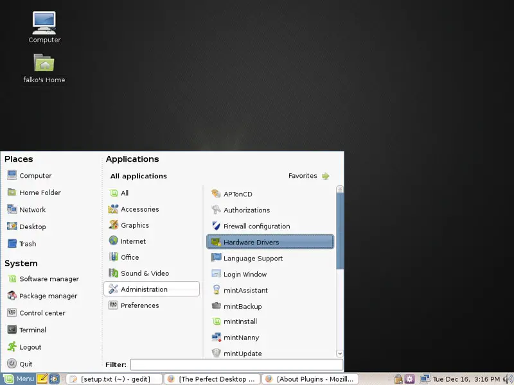Click the applications list scrollbar thumb
Viewport: 514px width, 385px height.
coord(340,231)
